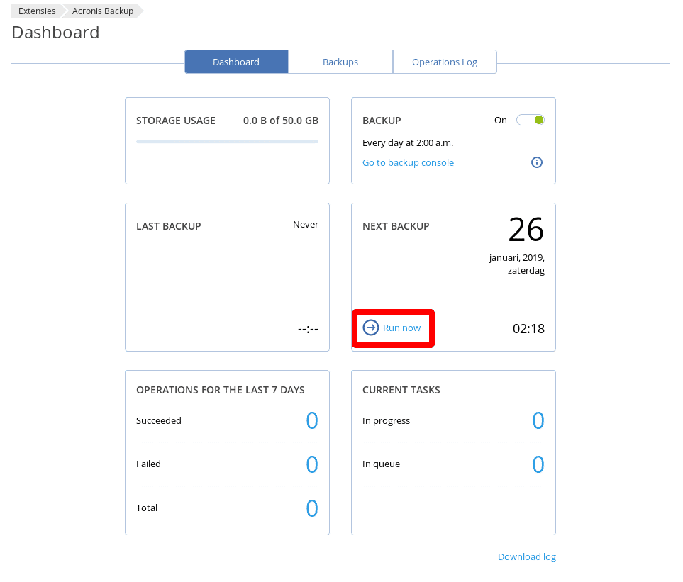View the Succeeded operations count
683x582 pixels.
312,420
